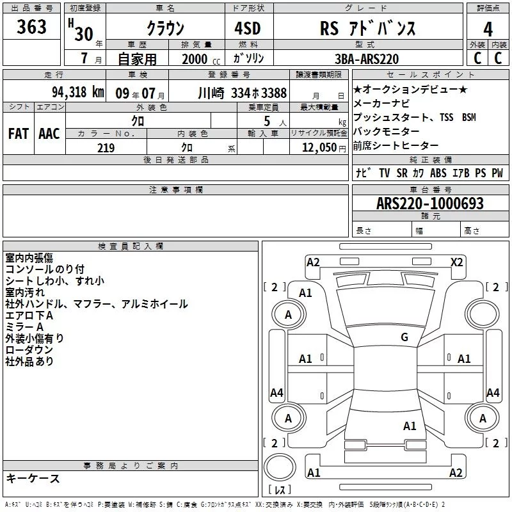Click the front-left wheel circle marked A

[x=288, y=315]
